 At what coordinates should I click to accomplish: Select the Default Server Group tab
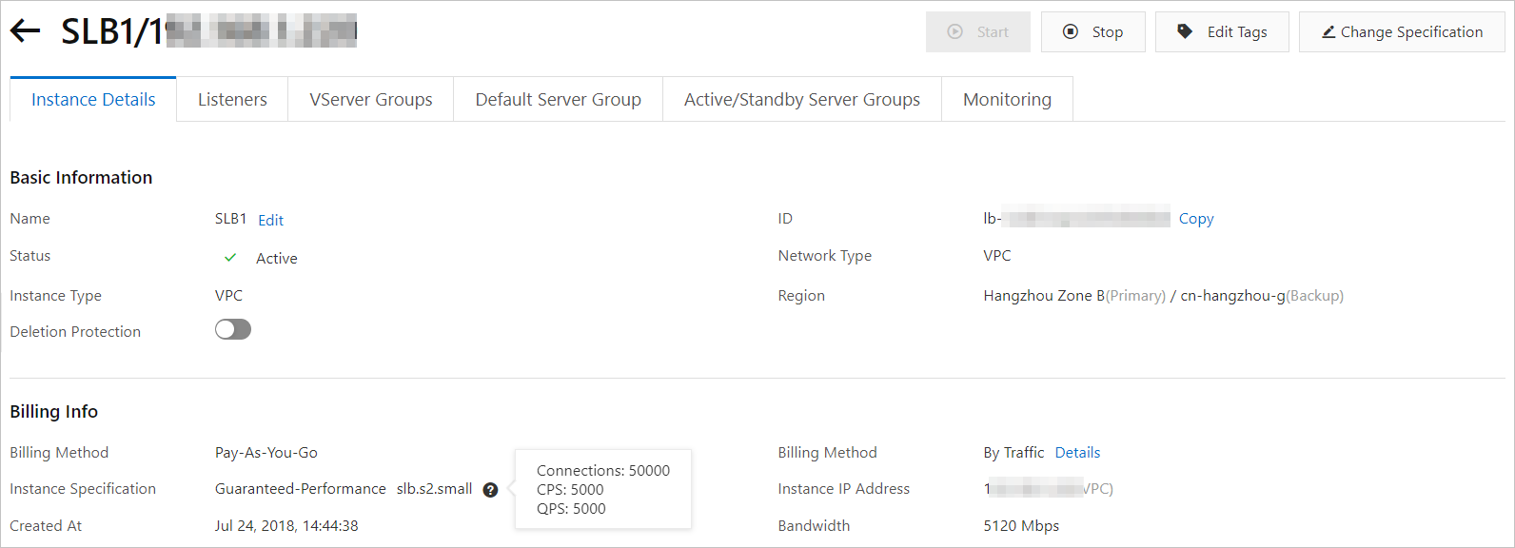point(559,99)
